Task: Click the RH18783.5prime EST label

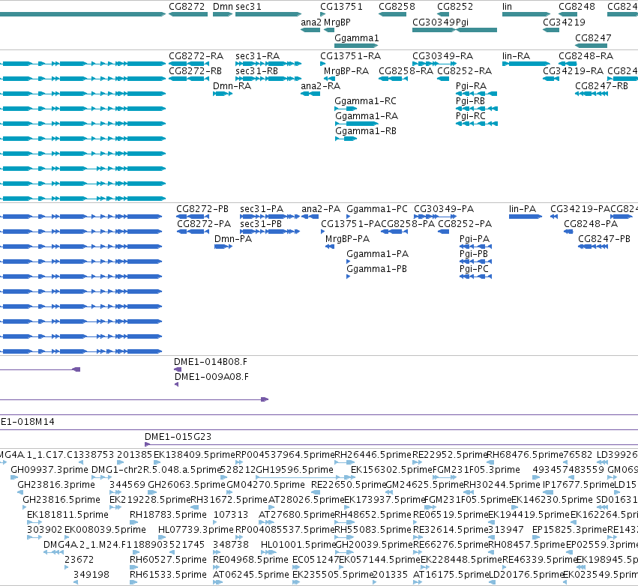Action: (168, 515)
